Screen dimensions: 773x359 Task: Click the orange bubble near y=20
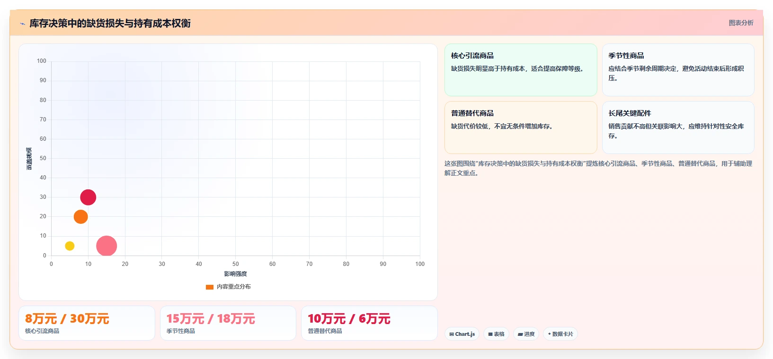(x=81, y=217)
